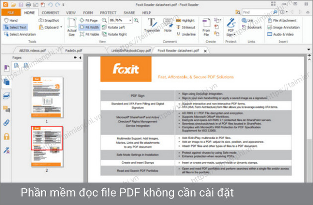Open the quick access customize dropdown
The image size is (313, 205).
coord(63,4)
